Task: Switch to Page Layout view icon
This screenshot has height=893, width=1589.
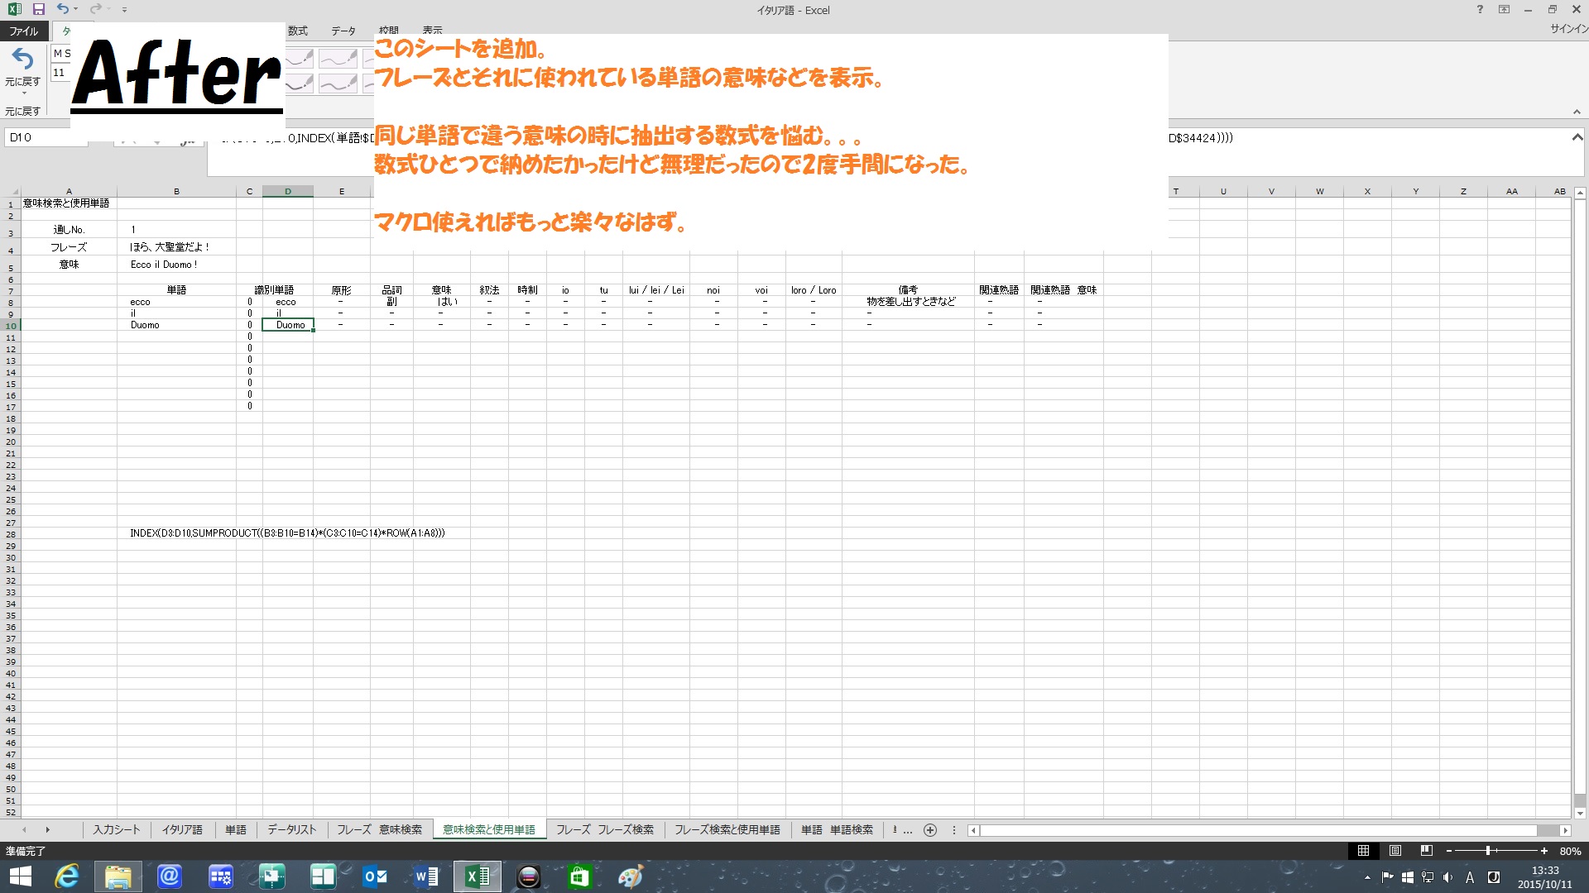Action: 1395,851
